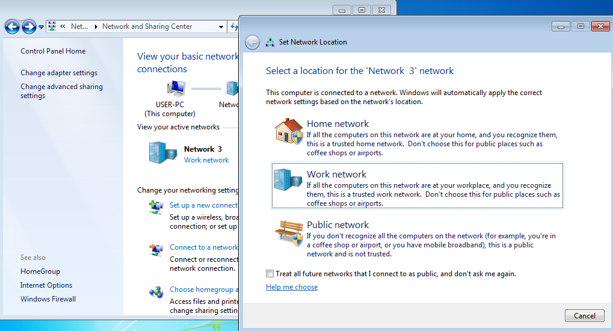Click the refresh icon beside address bar
Viewport: 613px width, 331px height.
pos(234,26)
